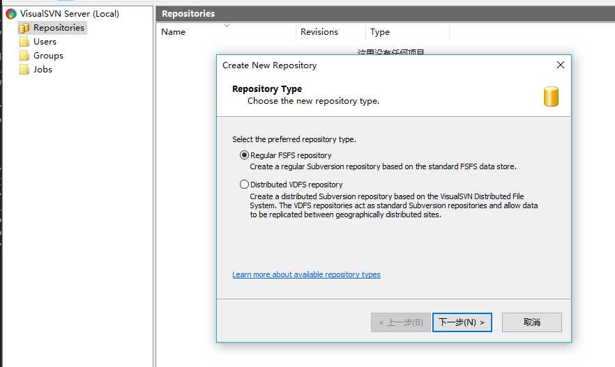This screenshot has width=615, height=367.
Task: Open Learn more about available repository types
Action: click(x=306, y=274)
